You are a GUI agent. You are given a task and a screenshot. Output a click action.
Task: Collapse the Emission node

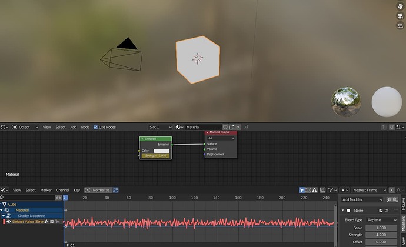point(142,139)
